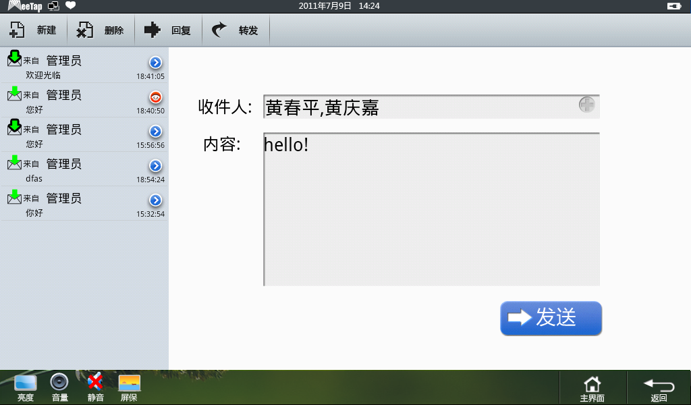
Task: Select envelope icon of 欢迎光临 message
Action: coord(15,58)
